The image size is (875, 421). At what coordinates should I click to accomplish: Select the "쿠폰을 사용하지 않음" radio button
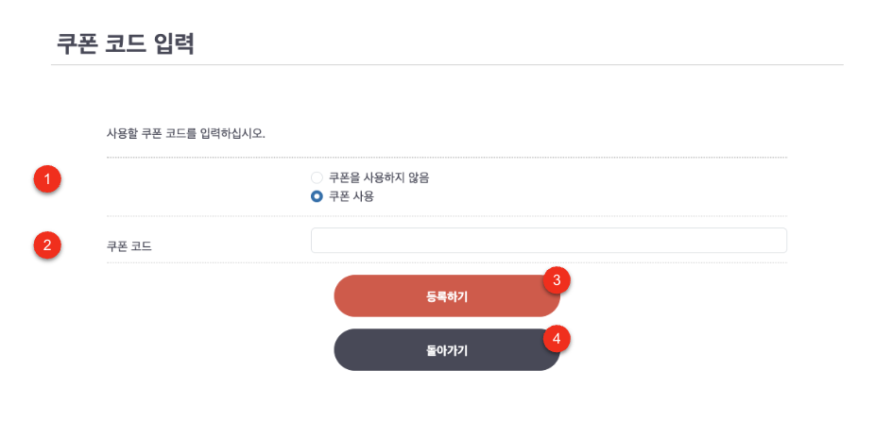[x=317, y=177]
